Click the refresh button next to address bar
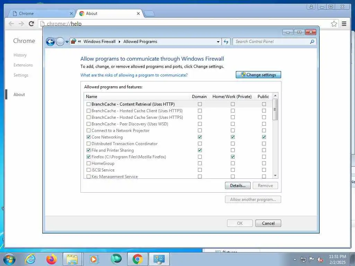This screenshot has width=355, height=266. pyautogui.click(x=226, y=42)
